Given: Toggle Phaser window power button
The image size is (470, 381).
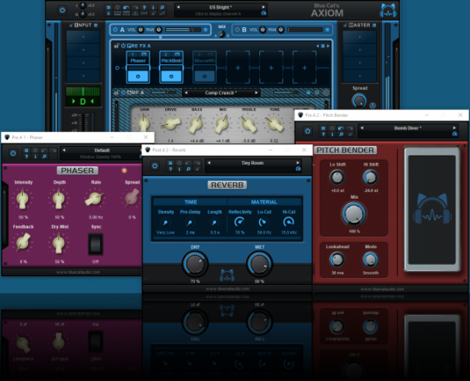Looking at the screenshot, I should [x=12, y=153].
